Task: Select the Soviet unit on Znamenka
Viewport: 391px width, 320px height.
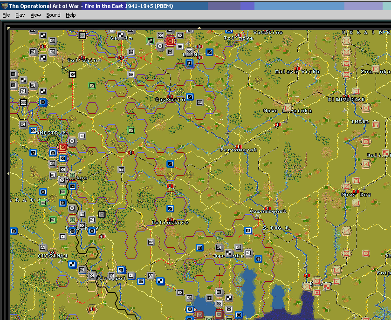Action: pyautogui.click(x=376, y=68)
